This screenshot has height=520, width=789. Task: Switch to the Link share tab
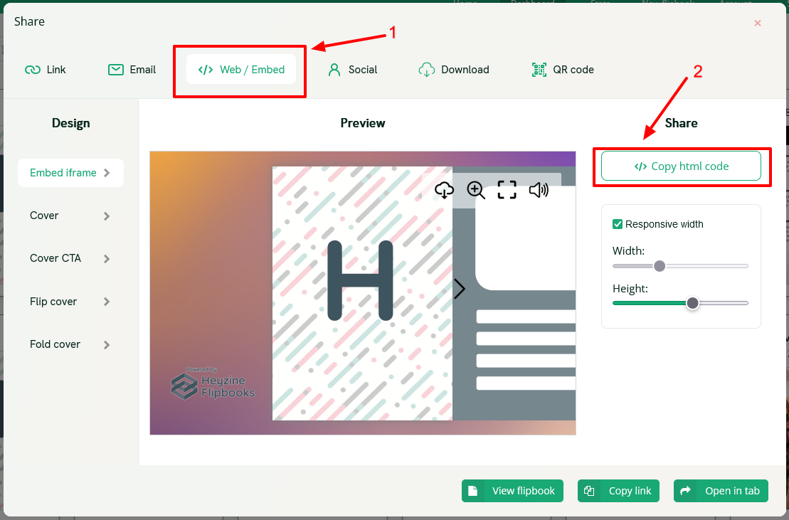coord(46,70)
